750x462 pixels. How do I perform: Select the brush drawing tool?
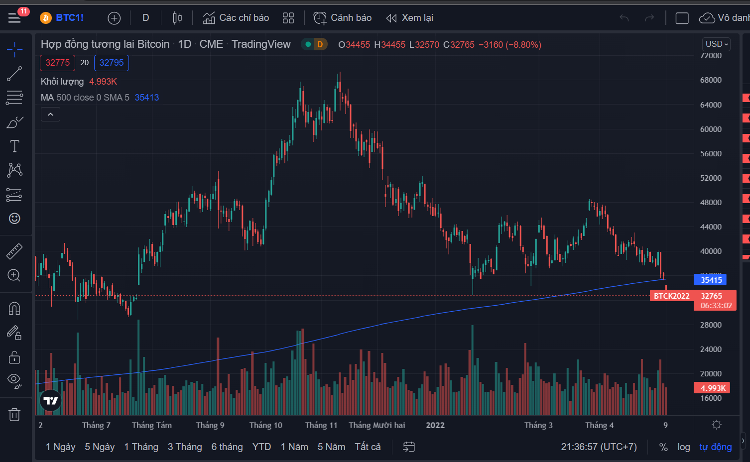point(14,122)
